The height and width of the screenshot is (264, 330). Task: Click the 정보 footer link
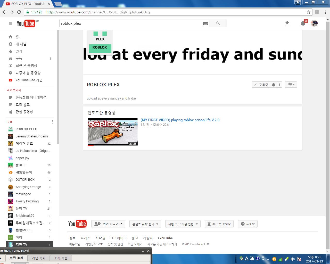click(x=72, y=238)
